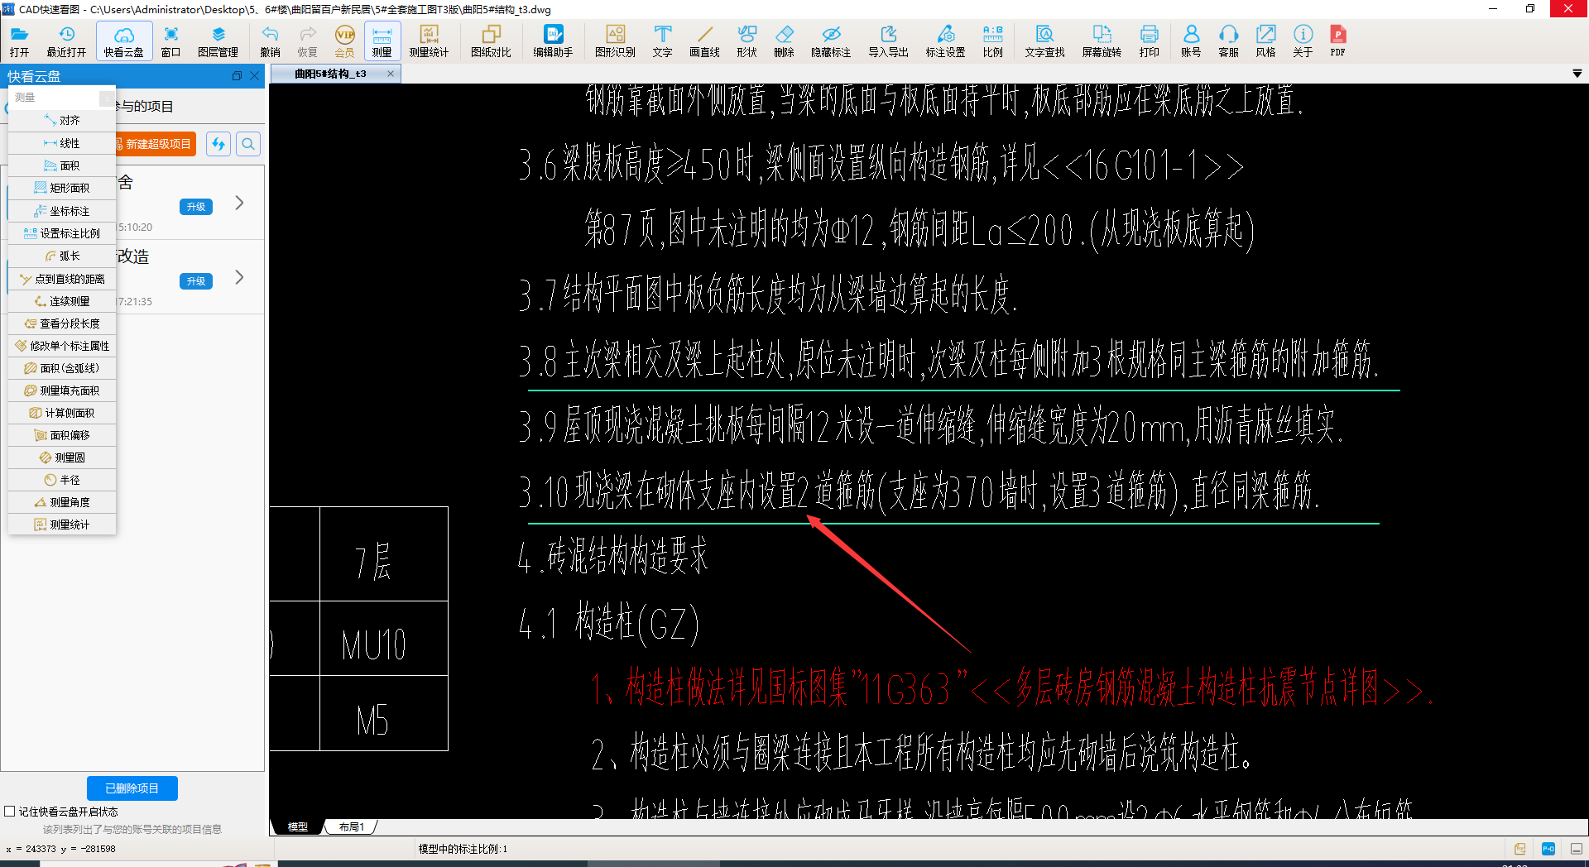Close the 快看云盘 panel
The image size is (1589, 867).
[255, 75]
